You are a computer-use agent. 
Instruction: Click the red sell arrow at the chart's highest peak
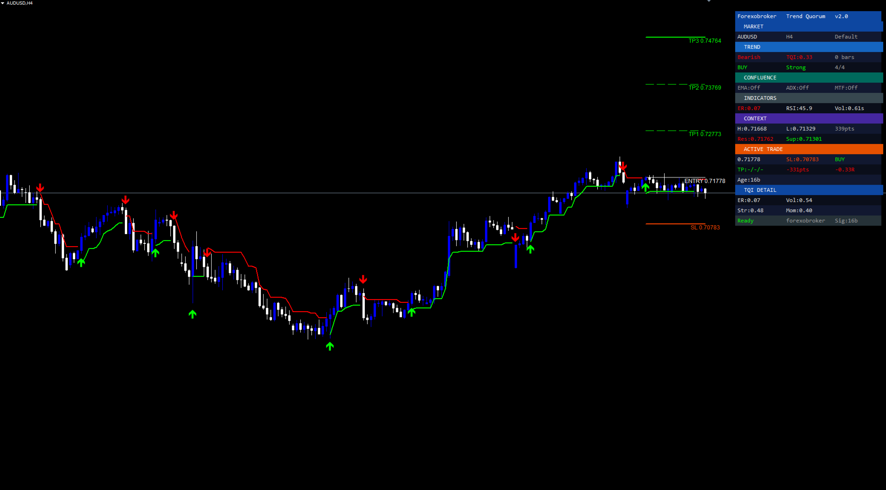pos(623,166)
